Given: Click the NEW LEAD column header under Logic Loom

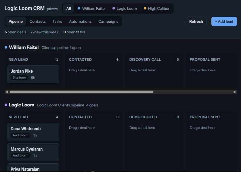Looking at the screenshot, I should (18, 117).
